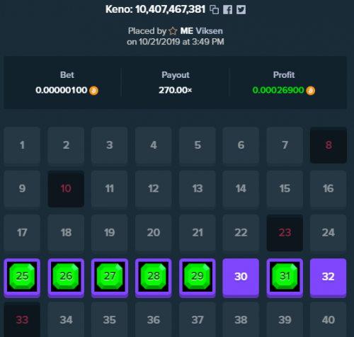
Task: Pick Keno number 24
Action: click(329, 233)
